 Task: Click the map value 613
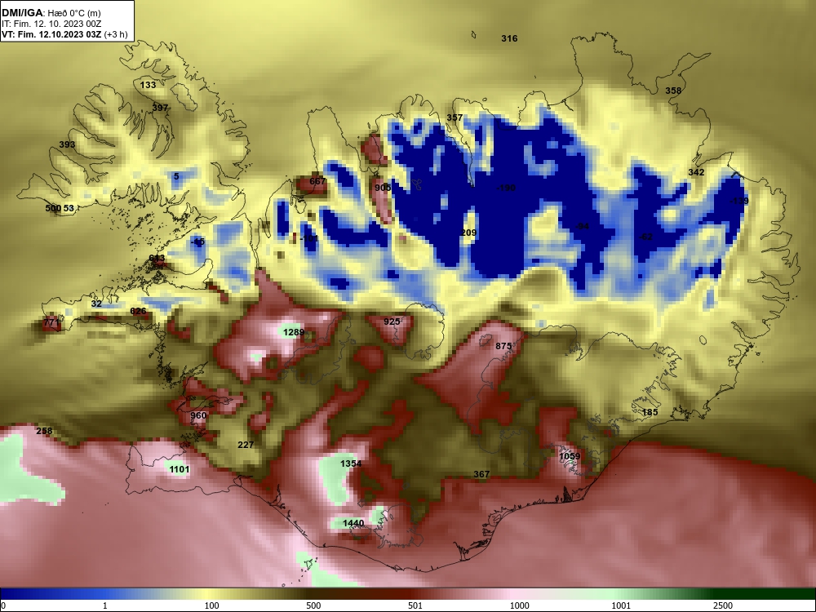pyautogui.click(x=157, y=258)
